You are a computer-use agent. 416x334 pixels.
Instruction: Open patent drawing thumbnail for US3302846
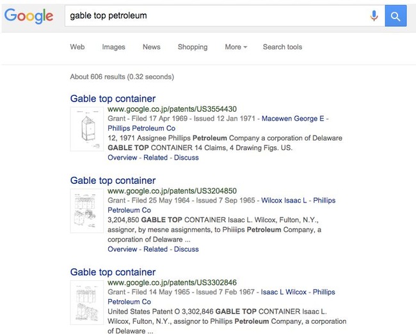(87, 303)
